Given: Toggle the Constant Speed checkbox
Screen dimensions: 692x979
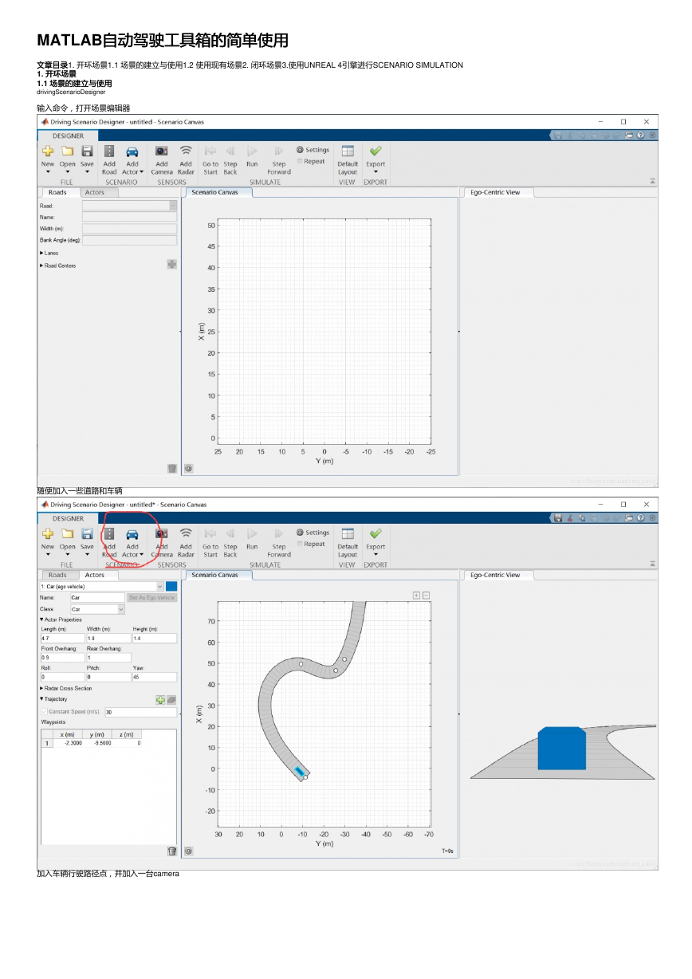Looking at the screenshot, I should coord(45,712).
